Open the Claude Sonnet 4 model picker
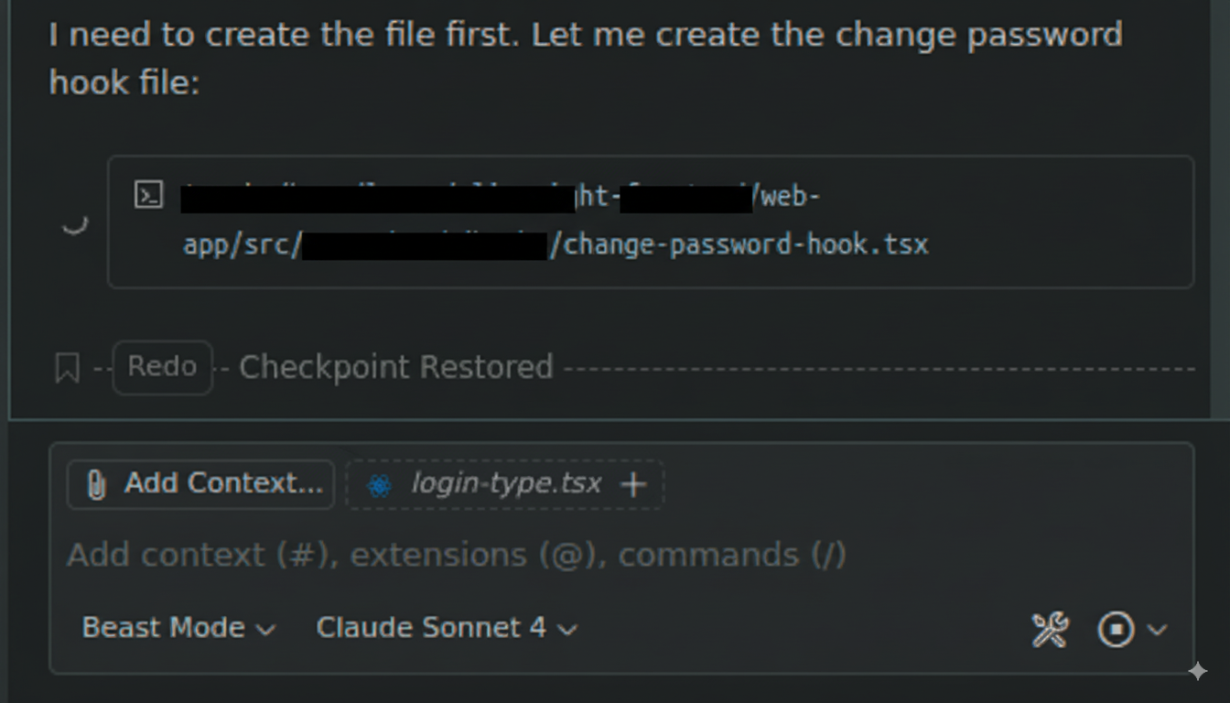 (x=447, y=628)
